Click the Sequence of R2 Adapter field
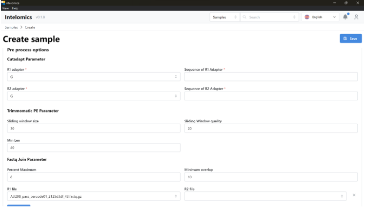 coord(271,96)
